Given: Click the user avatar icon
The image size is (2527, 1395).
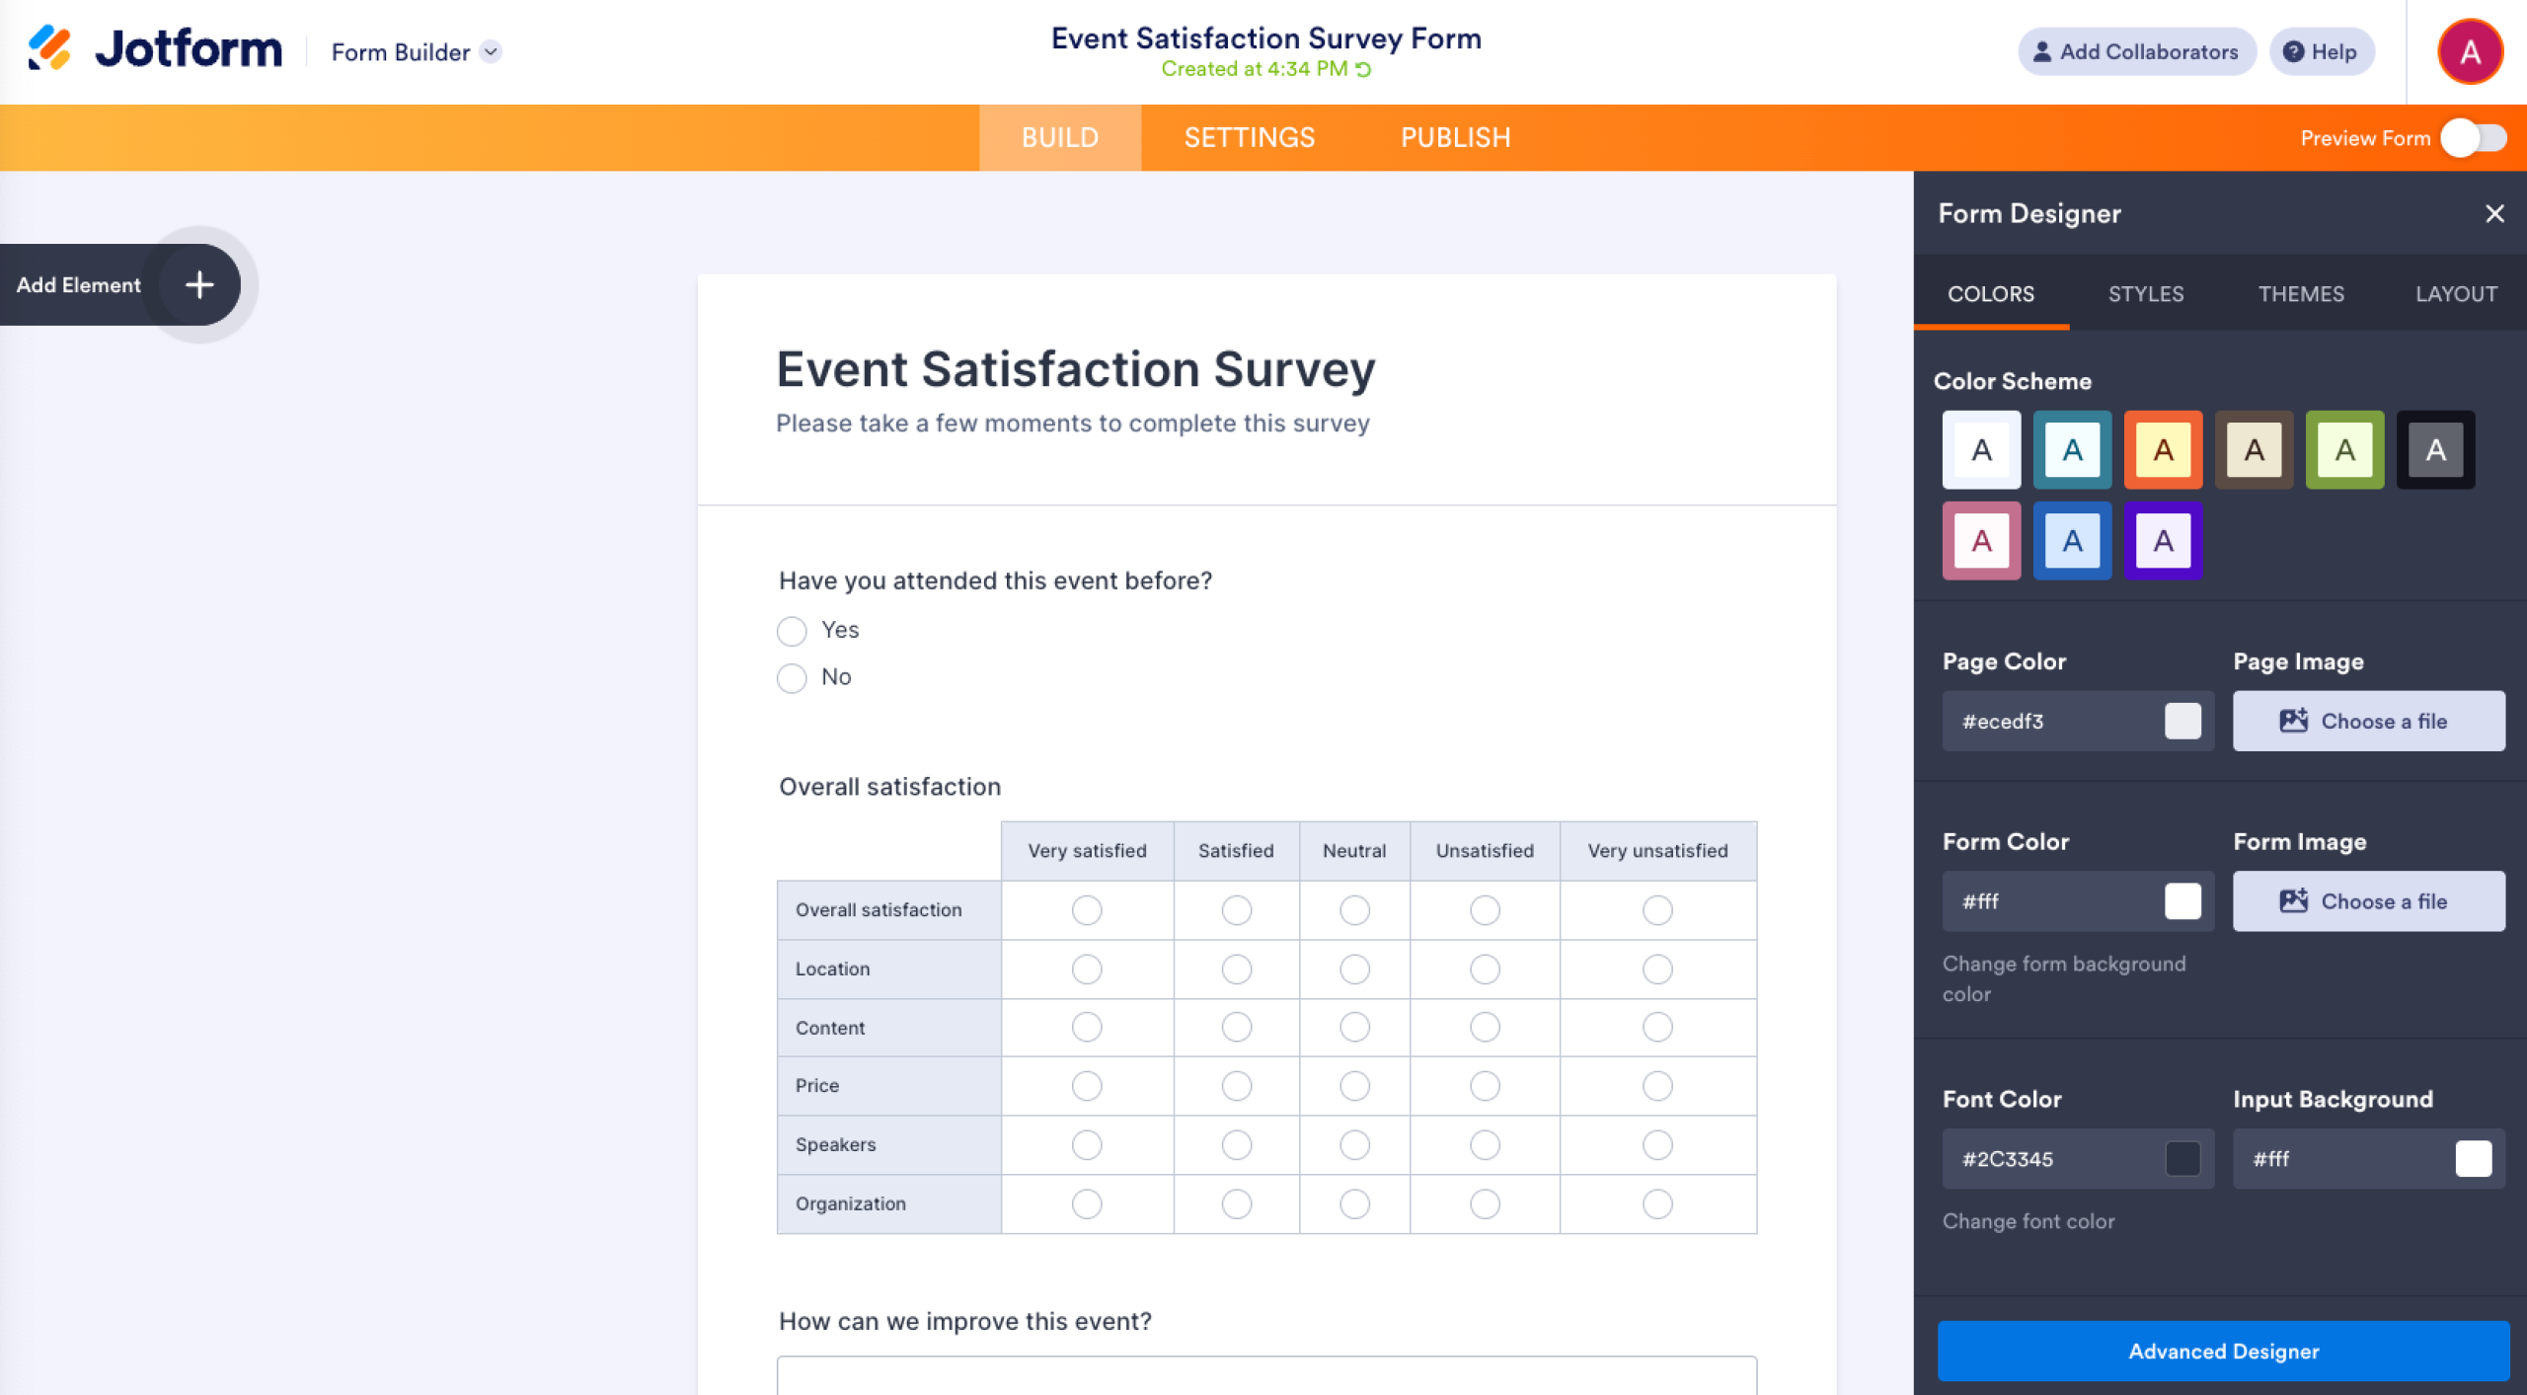Looking at the screenshot, I should point(2470,50).
